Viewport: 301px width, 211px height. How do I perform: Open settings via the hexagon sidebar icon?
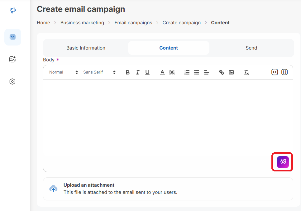pos(12,82)
